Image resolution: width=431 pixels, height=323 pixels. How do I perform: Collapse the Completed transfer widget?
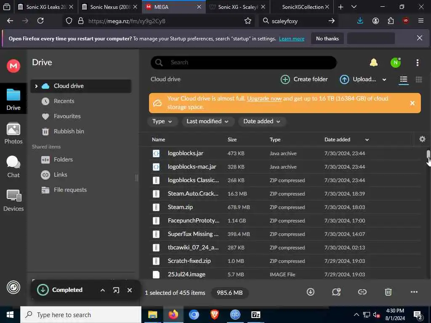click(103, 290)
